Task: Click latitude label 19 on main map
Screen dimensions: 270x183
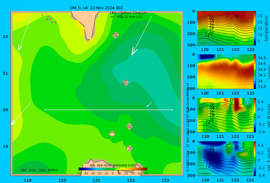Action: (5, 146)
